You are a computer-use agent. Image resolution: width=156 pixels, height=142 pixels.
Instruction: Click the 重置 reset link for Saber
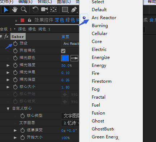(65, 36)
